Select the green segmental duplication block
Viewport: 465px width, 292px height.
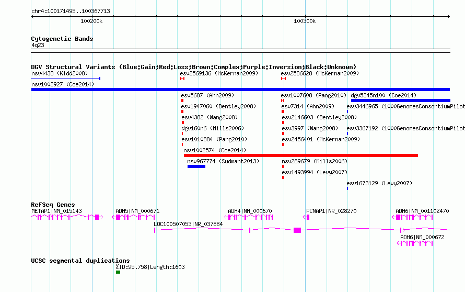118,272
